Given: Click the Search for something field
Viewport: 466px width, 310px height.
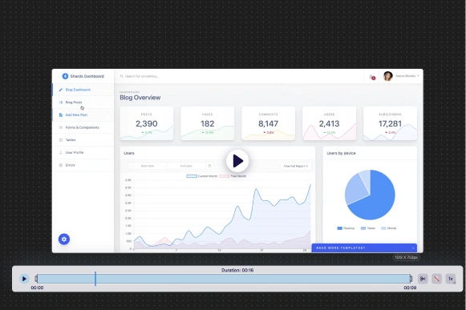Looking at the screenshot, I should [x=142, y=76].
